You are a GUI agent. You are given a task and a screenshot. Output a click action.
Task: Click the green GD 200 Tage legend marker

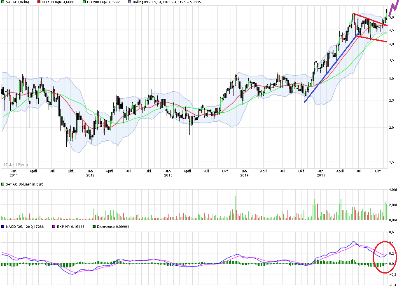coord(84,2)
